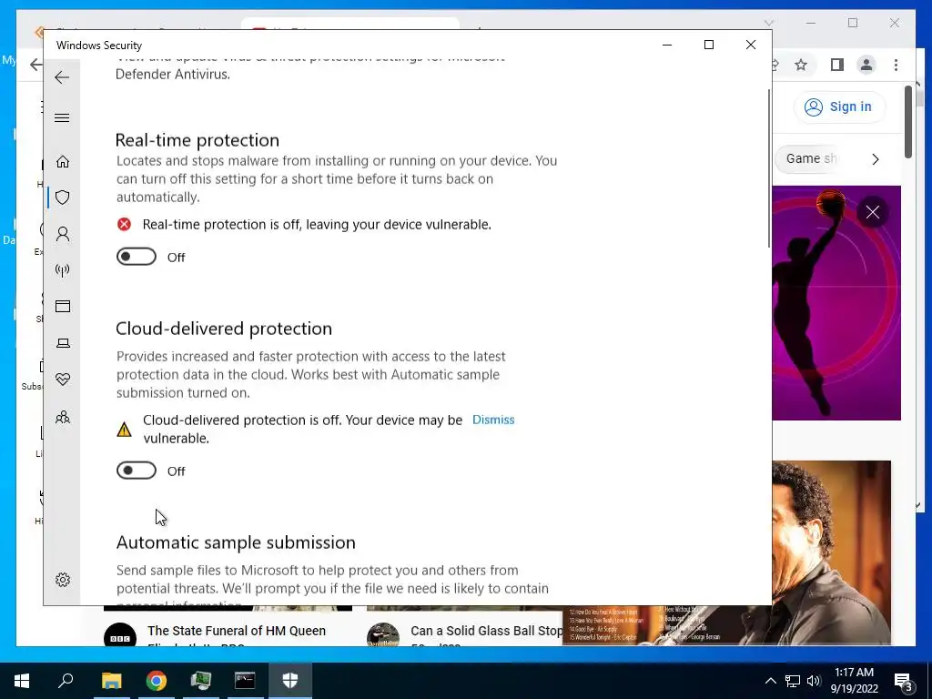This screenshot has height=699, width=932.
Task: Open Device security laptop icon
Action: [63, 343]
